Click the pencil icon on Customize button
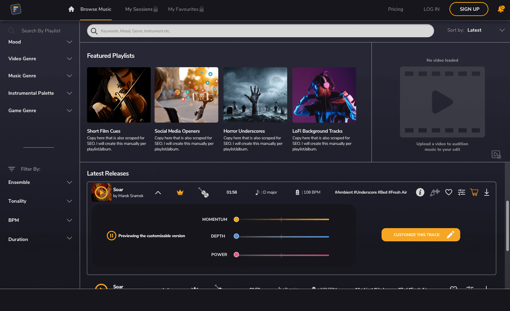Viewport: 510px width, 311px height. click(x=450, y=235)
